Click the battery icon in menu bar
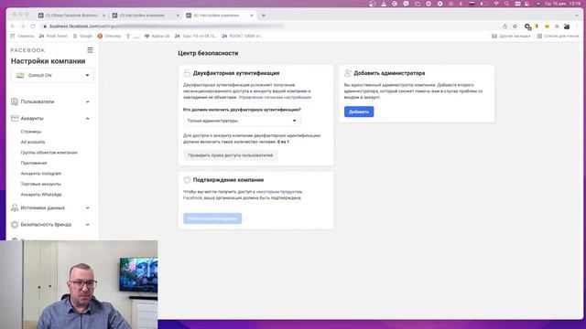The image size is (586, 329). pyautogui.click(x=484, y=4)
